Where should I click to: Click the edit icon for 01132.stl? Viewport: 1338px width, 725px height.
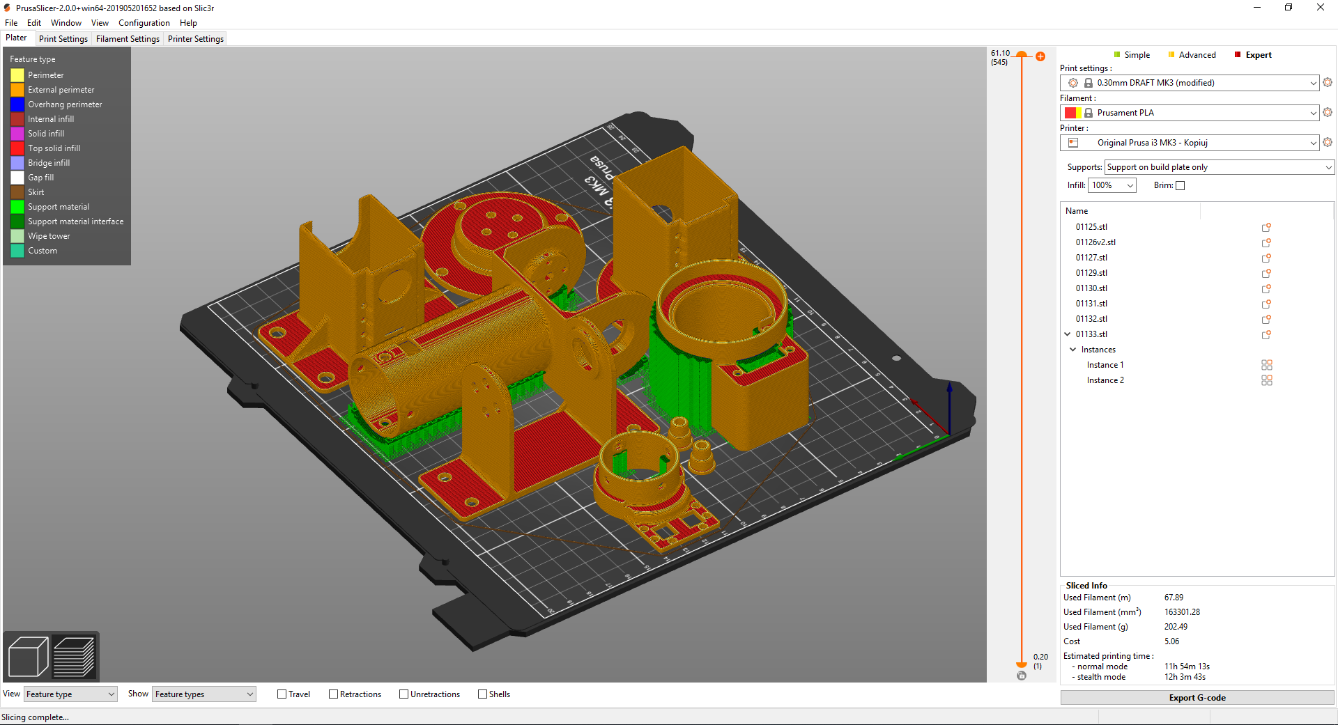click(x=1266, y=320)
